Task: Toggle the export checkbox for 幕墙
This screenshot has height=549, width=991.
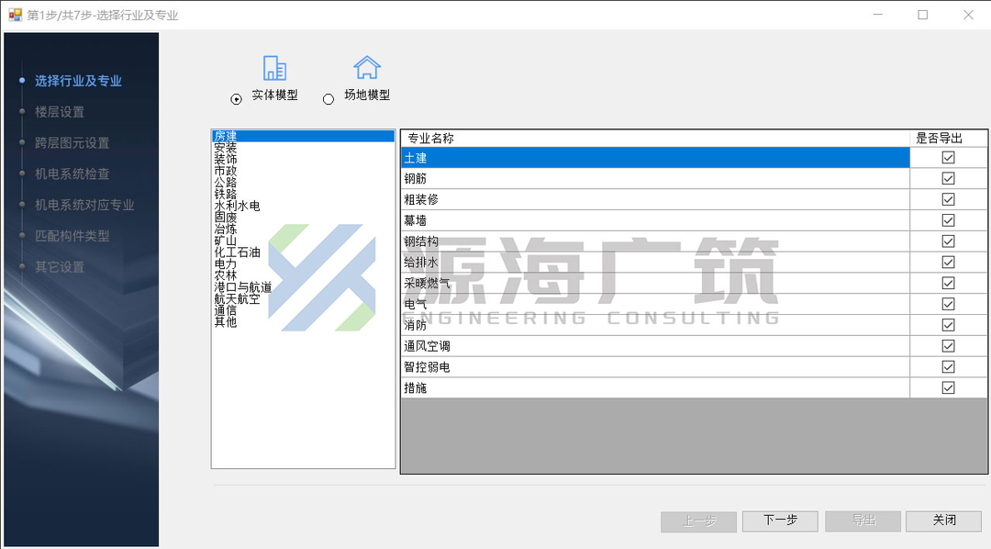Action: coord(948,220)
